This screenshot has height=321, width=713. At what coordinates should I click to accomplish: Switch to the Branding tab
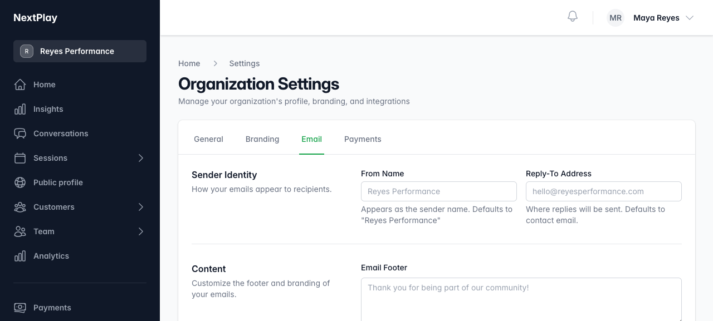[x=262, y=139]
